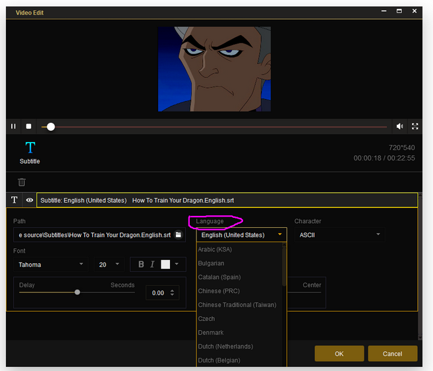433x371 pixels.
Task: Minimize the Video Edit window
Action: click(x=384, y=11)
